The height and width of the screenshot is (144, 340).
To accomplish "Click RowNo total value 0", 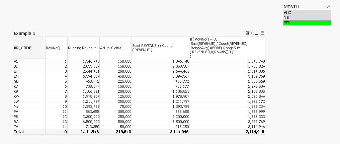I will 66,132.
